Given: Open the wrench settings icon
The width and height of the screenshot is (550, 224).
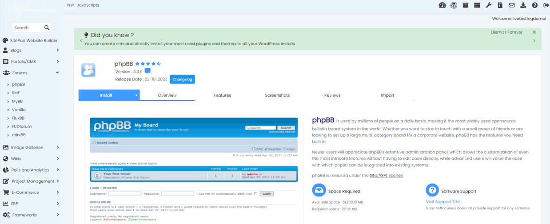Looking at the screenshot, I should pos(488,5).
